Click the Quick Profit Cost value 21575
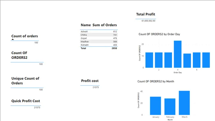Viewport: 215px width, 121px height. pos(37,108)
